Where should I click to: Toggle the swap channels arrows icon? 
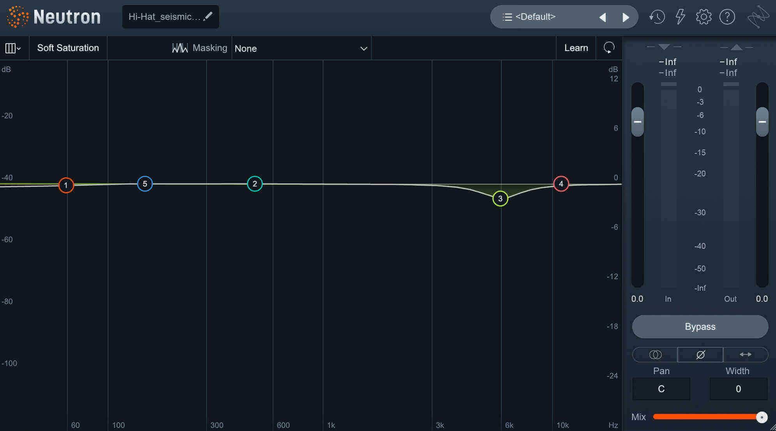point(746,355)
